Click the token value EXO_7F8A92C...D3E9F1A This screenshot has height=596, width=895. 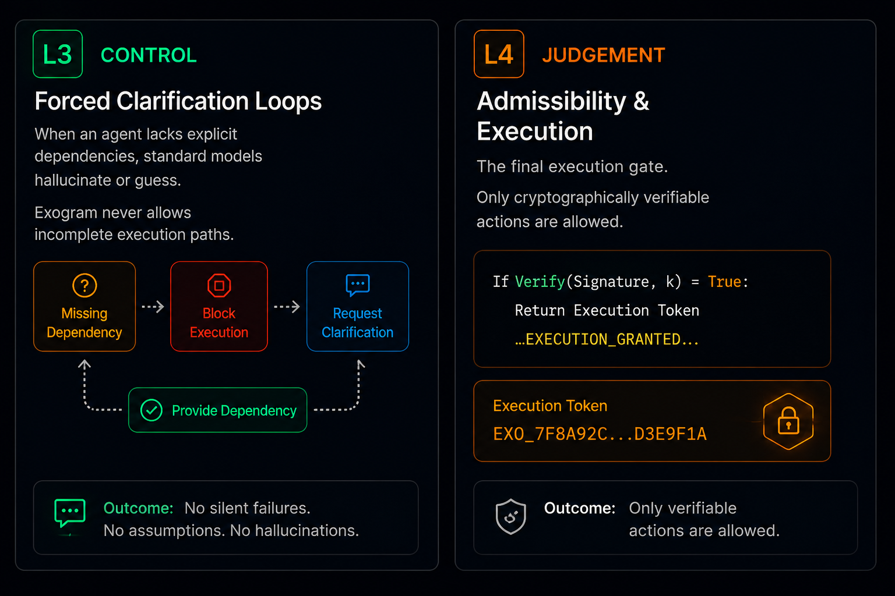(600, 434)
